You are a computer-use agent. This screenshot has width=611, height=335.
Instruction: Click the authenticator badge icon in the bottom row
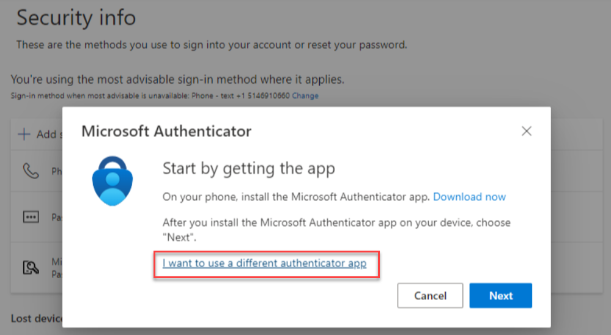pos(30,267)
